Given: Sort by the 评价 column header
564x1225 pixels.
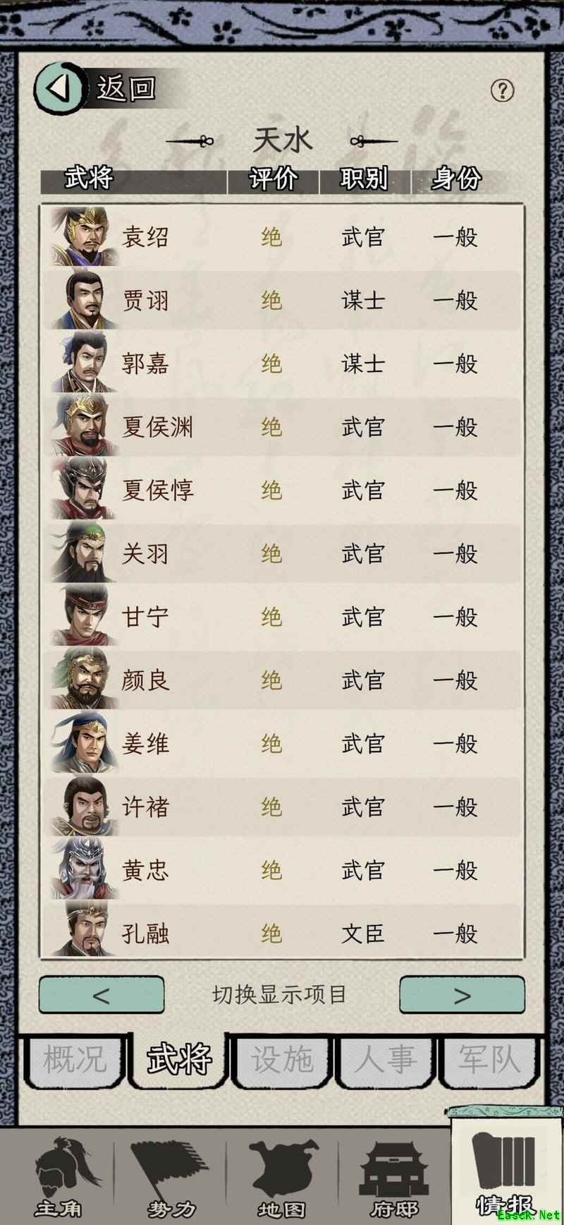Looking at the screenshot, I should (x=272, y=179).
